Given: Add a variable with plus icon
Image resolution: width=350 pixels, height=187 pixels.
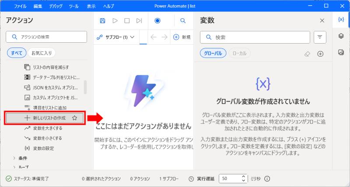Looking at the screenshot, I should click(x=320, y=54).
